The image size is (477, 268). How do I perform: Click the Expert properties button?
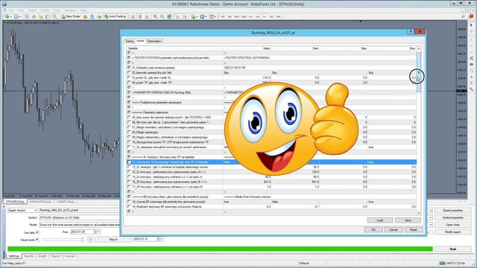coord(452,210)
